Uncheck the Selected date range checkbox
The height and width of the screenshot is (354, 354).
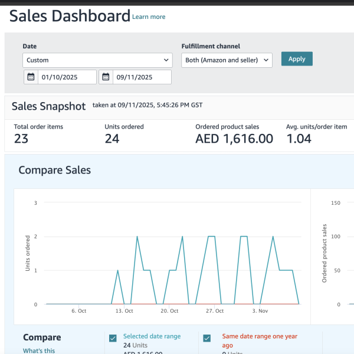tap(113, 338)
